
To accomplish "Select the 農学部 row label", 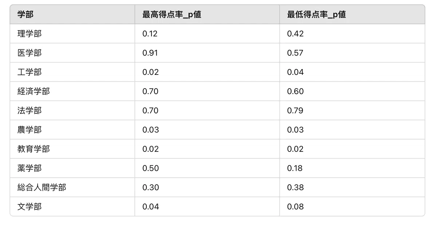I will (29, 130).
